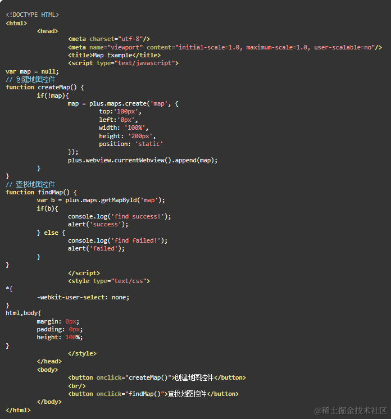The image size is (391, 419).
Task: Click the button onclick="createMap()" line
Action: pos(157,378)
